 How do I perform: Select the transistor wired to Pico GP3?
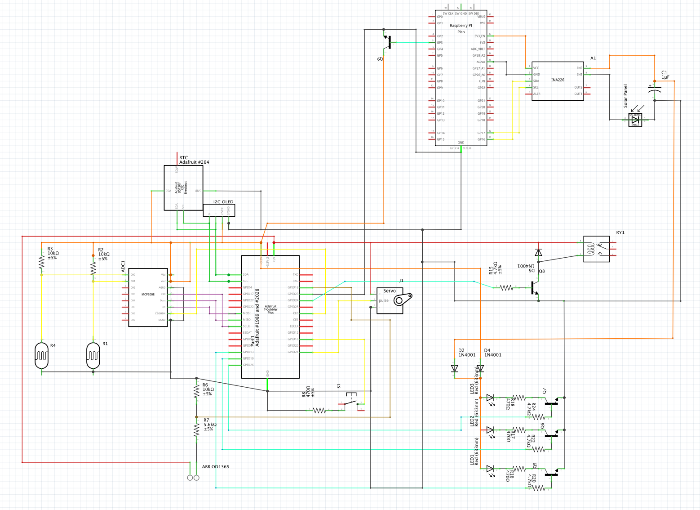388,43
